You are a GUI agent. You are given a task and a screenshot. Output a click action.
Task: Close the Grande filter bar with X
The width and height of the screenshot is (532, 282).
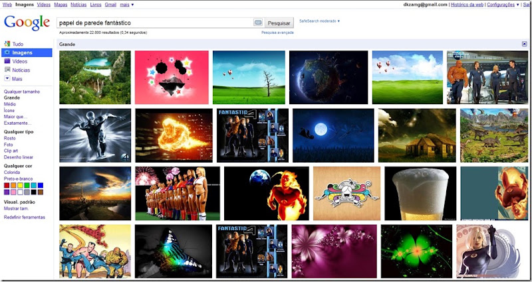524,44
